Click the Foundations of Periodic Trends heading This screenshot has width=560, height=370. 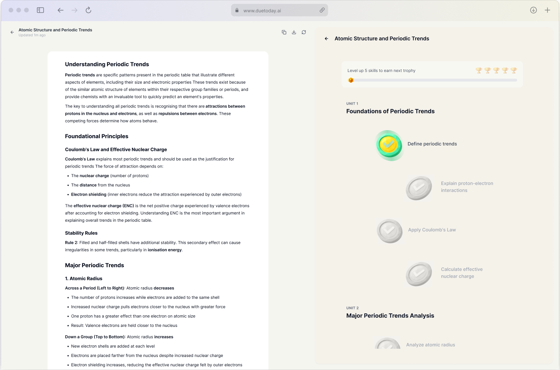pyautogui.click(x=390, y=111)
